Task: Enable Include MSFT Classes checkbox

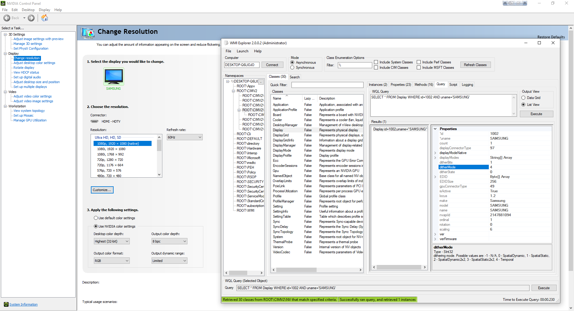Action: tap(419, 68)
